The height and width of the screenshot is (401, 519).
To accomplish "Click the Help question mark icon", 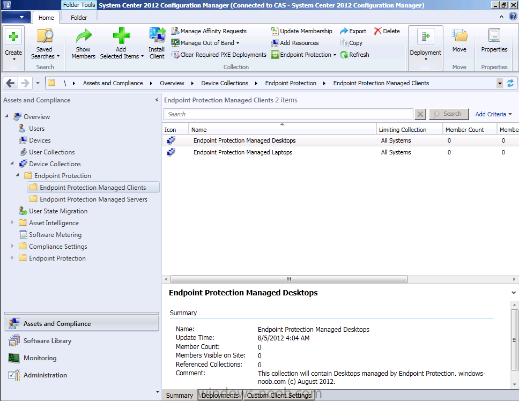I will 513,16.
